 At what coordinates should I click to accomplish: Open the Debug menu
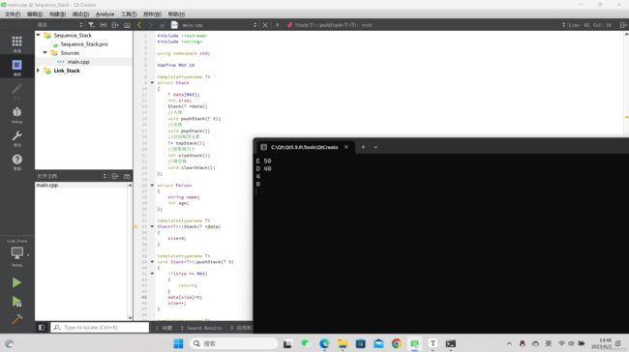(80, 15)
